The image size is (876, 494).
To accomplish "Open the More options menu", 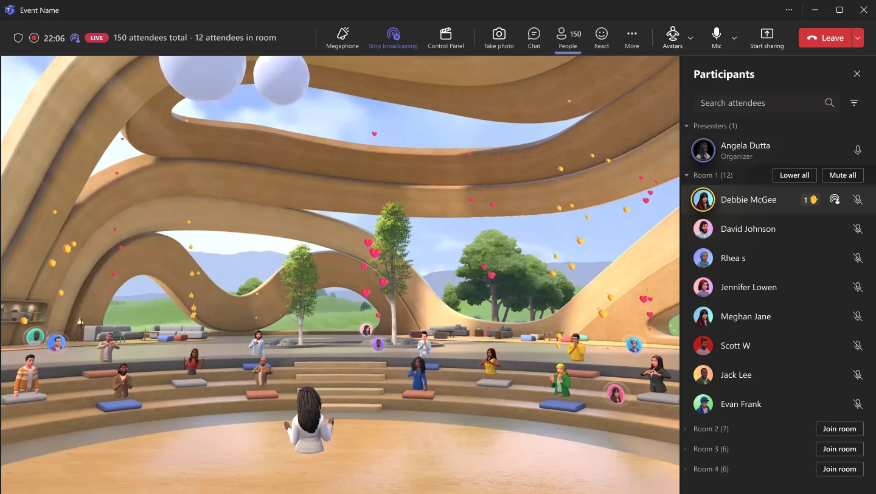I will point(632,38).
